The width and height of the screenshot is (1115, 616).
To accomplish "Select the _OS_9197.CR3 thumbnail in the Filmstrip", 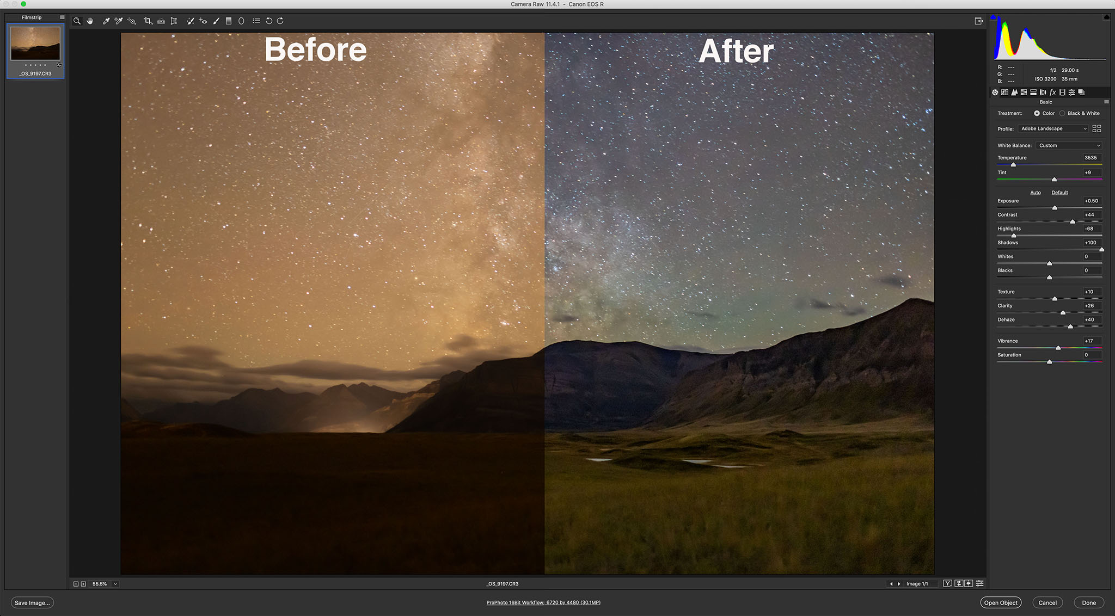I will (x=35, y=45).
